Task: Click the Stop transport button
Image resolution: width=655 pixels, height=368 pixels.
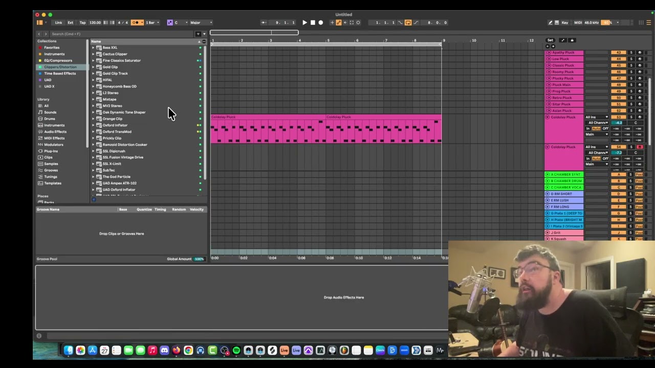Action: tap(313, 22)
